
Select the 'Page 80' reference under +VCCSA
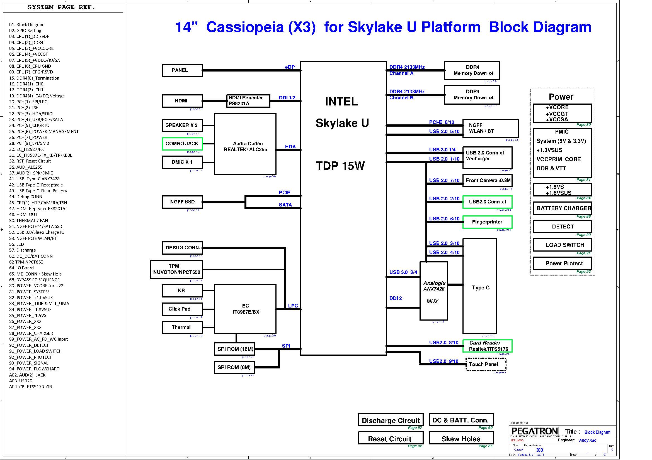583,125
